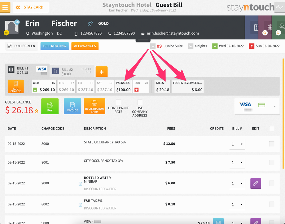Click Erin Fischer's guest avatar
This screenshot has height=224, width=285.
(x=12, y=28)
